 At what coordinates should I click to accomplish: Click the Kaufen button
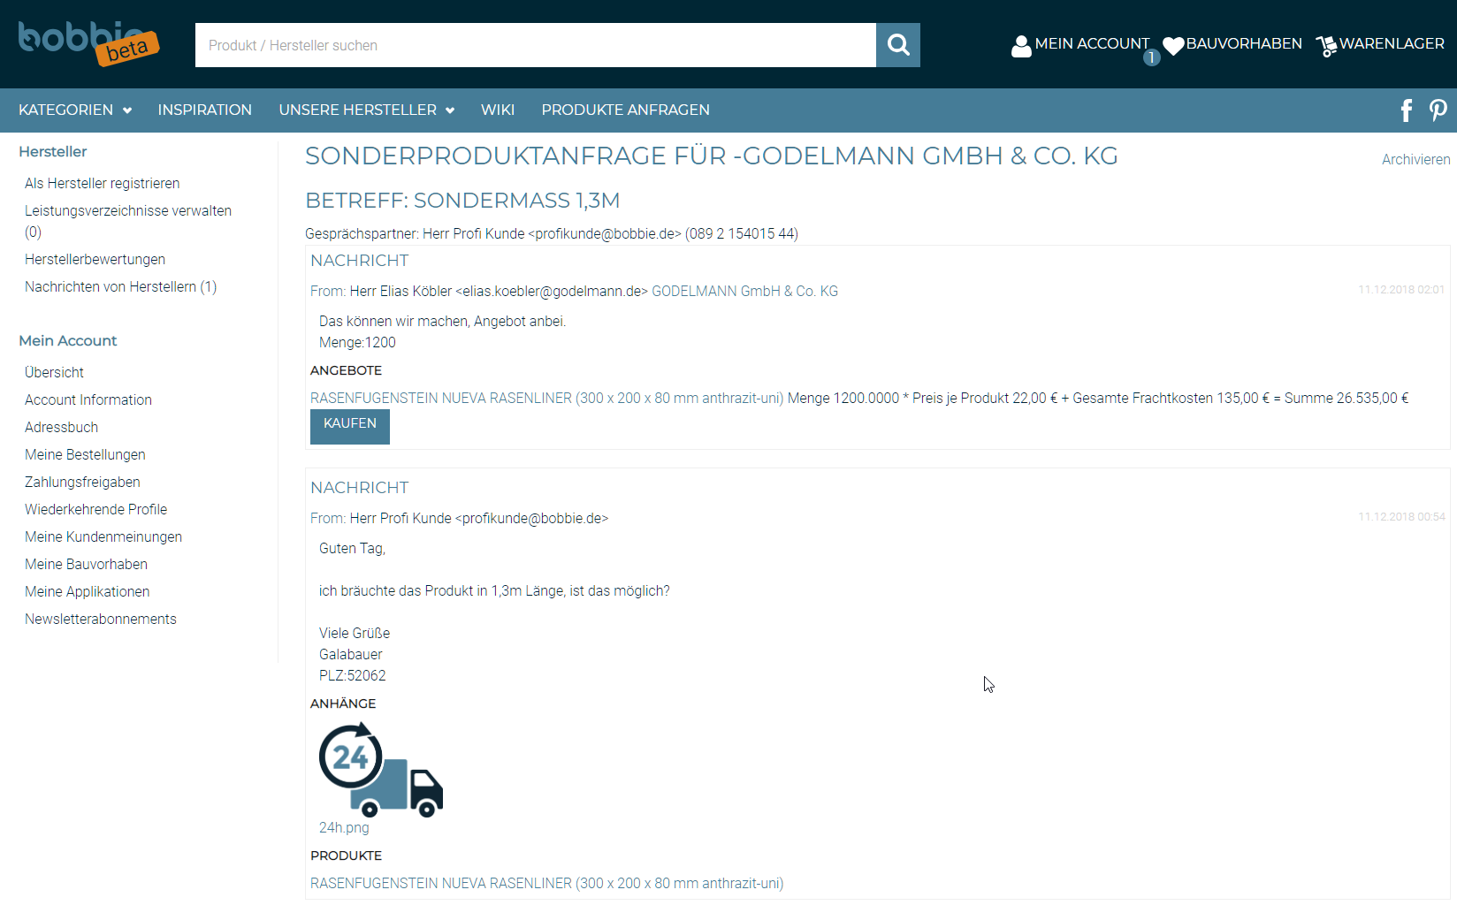[350, 427]
